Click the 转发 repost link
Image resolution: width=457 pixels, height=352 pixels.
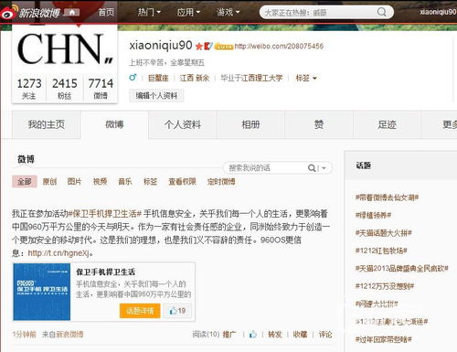[x=275, y=335]
